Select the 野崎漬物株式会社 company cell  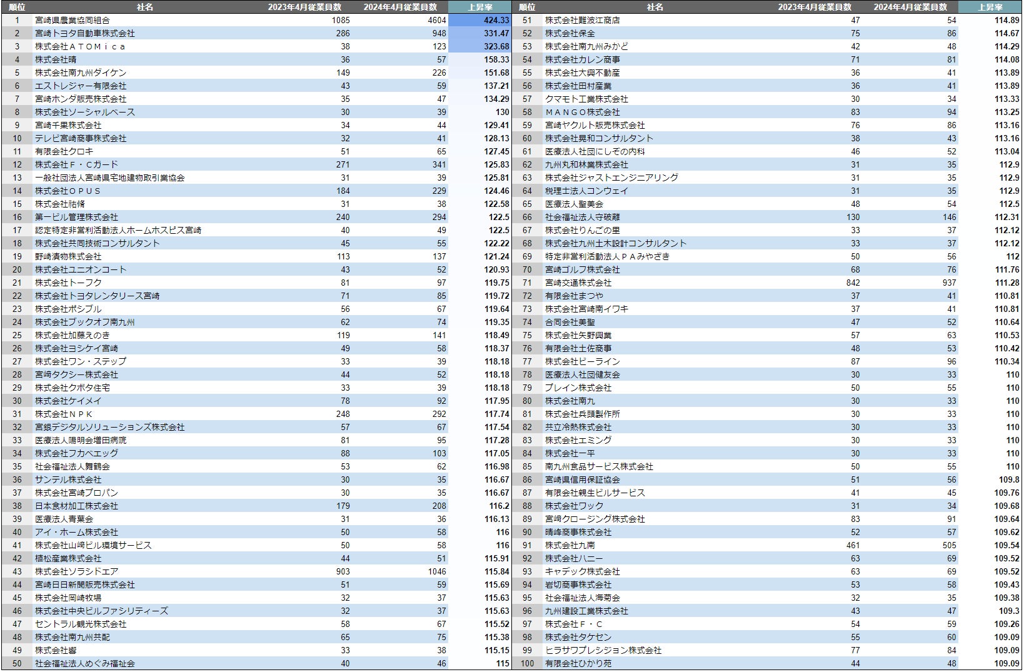click(x=68, y=256)
